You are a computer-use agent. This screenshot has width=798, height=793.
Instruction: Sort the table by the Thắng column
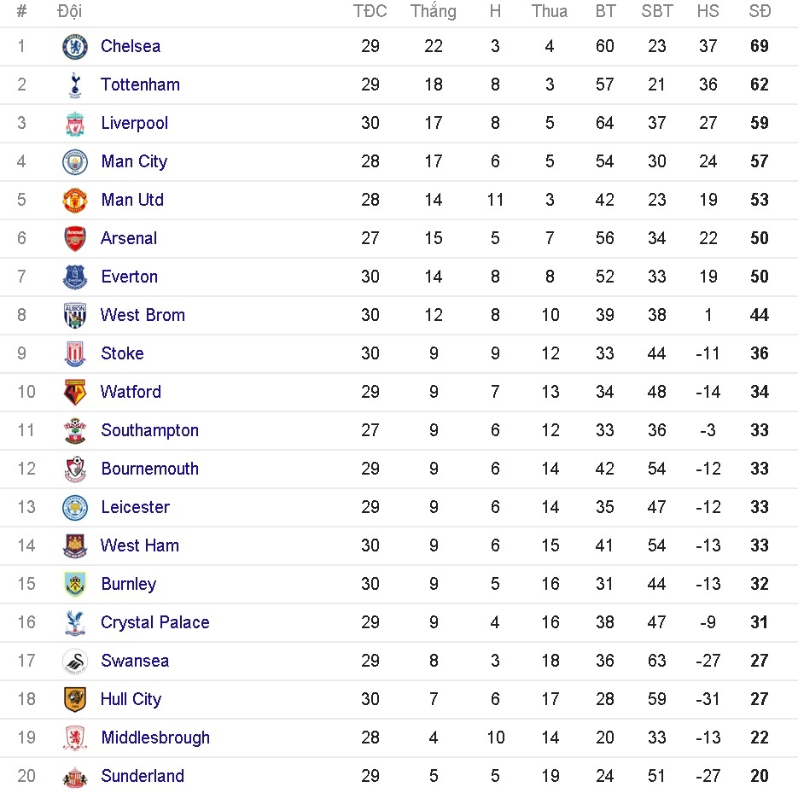433,11
